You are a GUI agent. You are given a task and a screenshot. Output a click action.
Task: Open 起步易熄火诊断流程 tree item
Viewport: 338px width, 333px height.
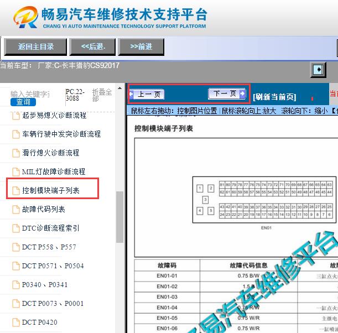tap(54, 116)
